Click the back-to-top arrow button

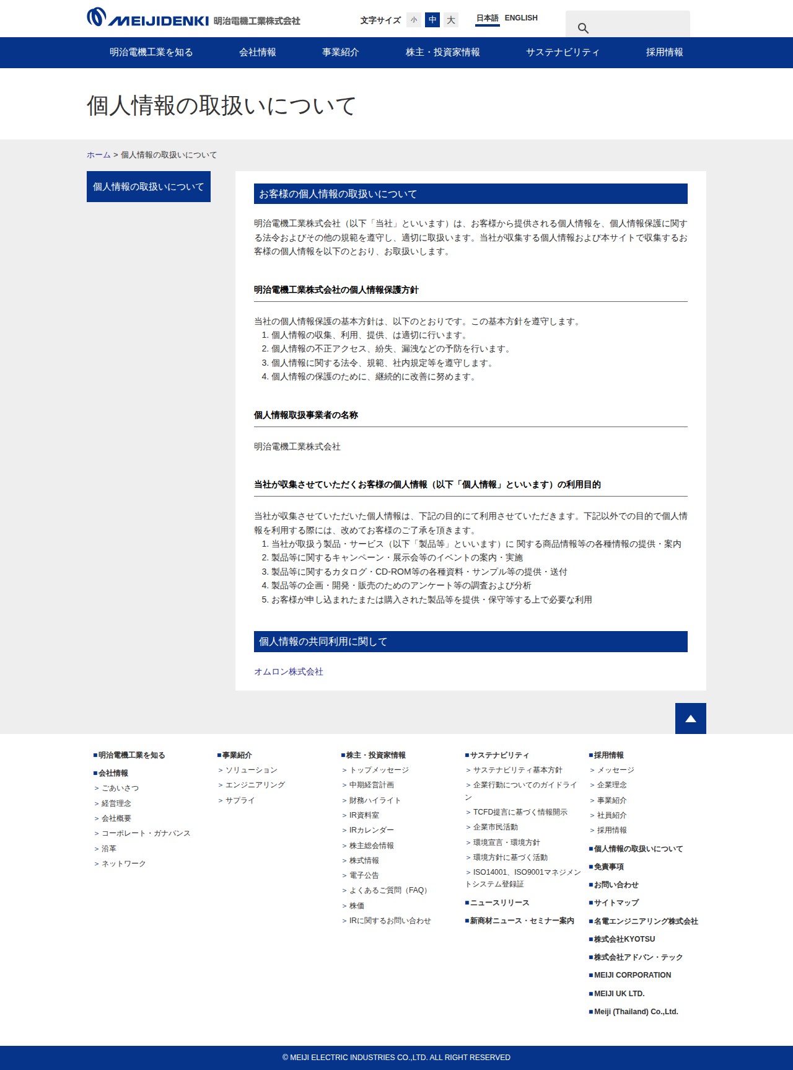click(x=691, y=718)
